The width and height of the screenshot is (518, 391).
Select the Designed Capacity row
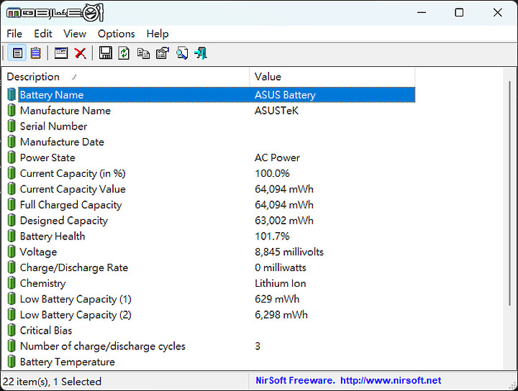pos(211,221)
